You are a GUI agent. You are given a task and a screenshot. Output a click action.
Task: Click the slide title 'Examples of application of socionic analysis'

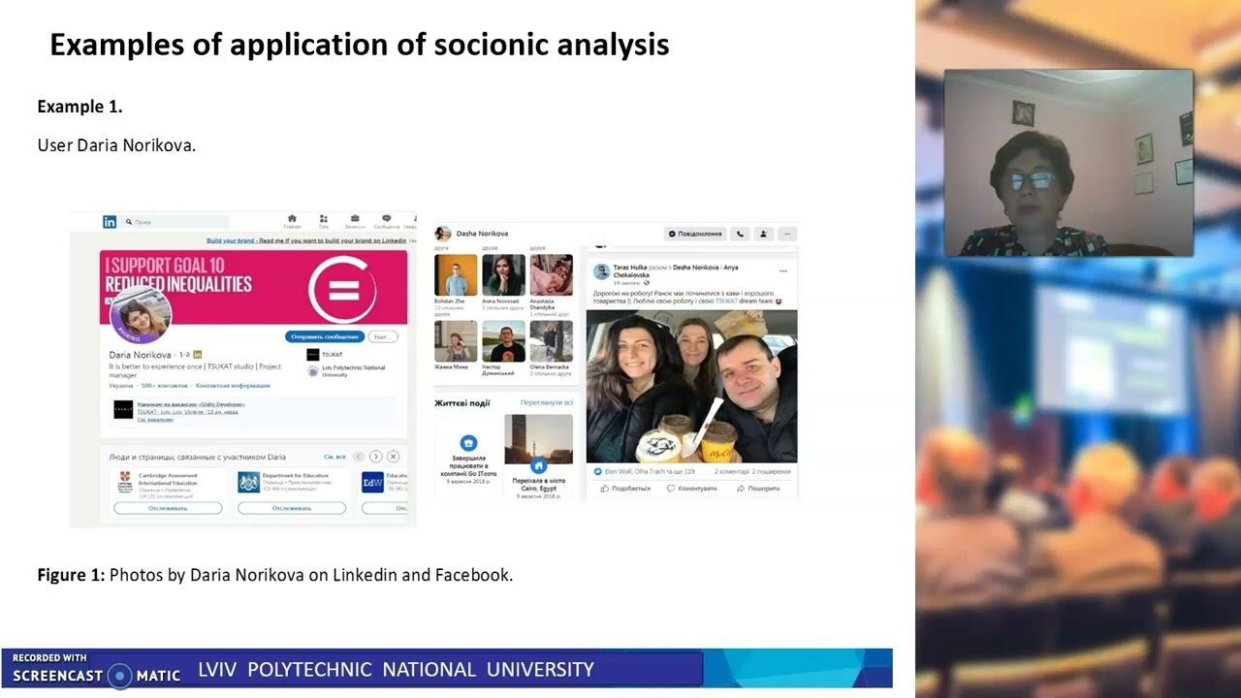tap(360, 45)
